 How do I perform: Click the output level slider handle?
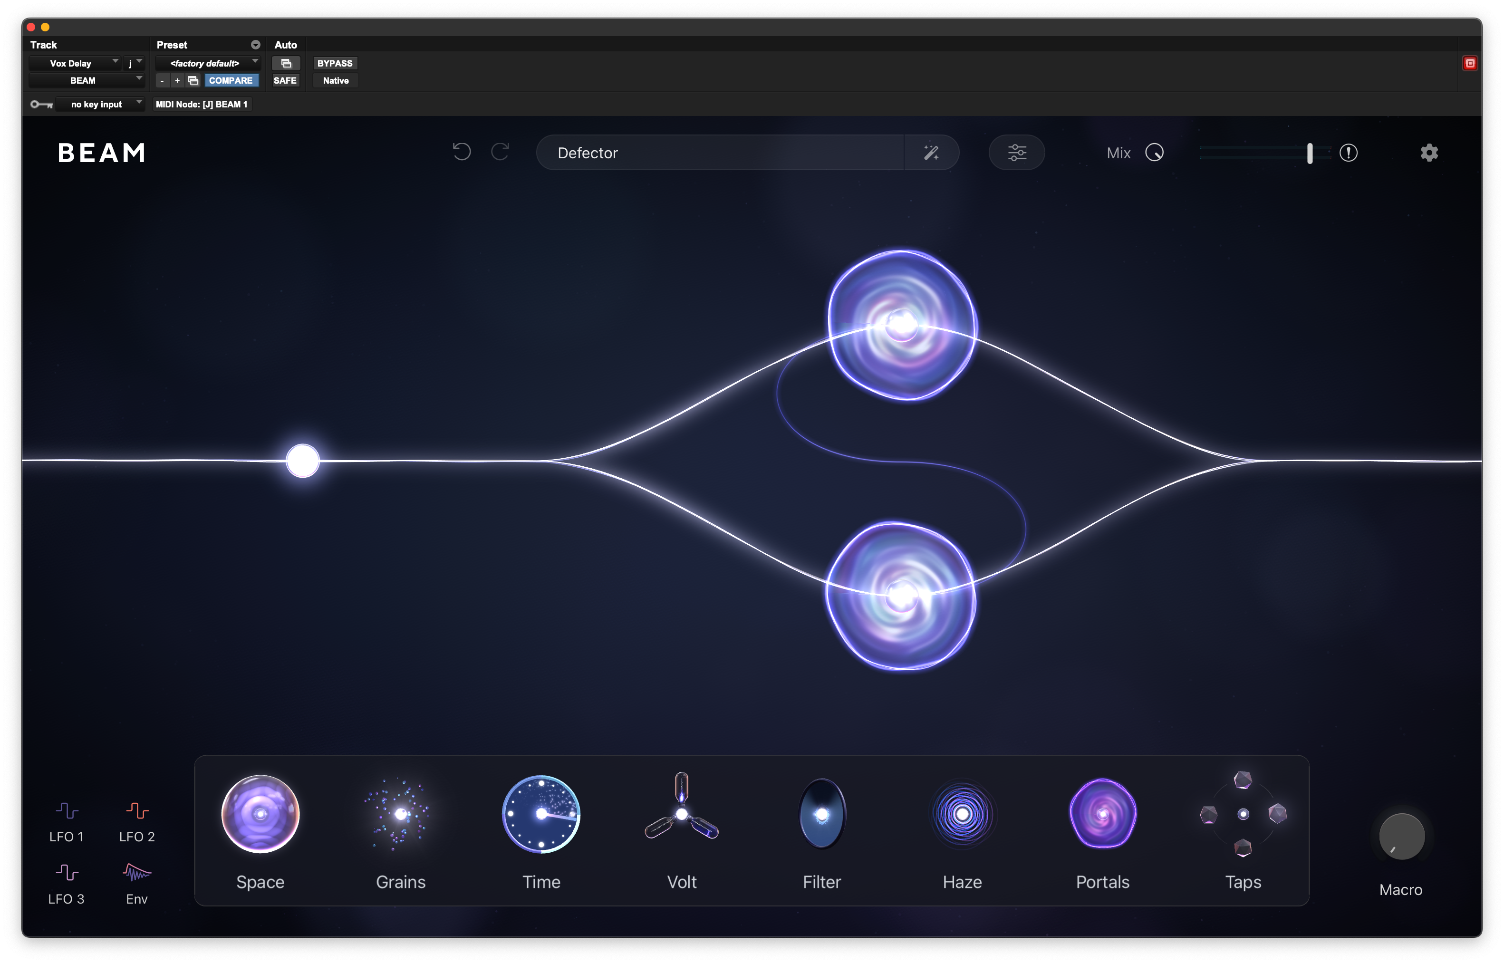[1310, 153]
